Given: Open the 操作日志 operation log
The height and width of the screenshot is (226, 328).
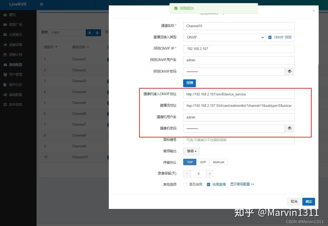Looking at the screenshot, I should (x=16, y=85).
